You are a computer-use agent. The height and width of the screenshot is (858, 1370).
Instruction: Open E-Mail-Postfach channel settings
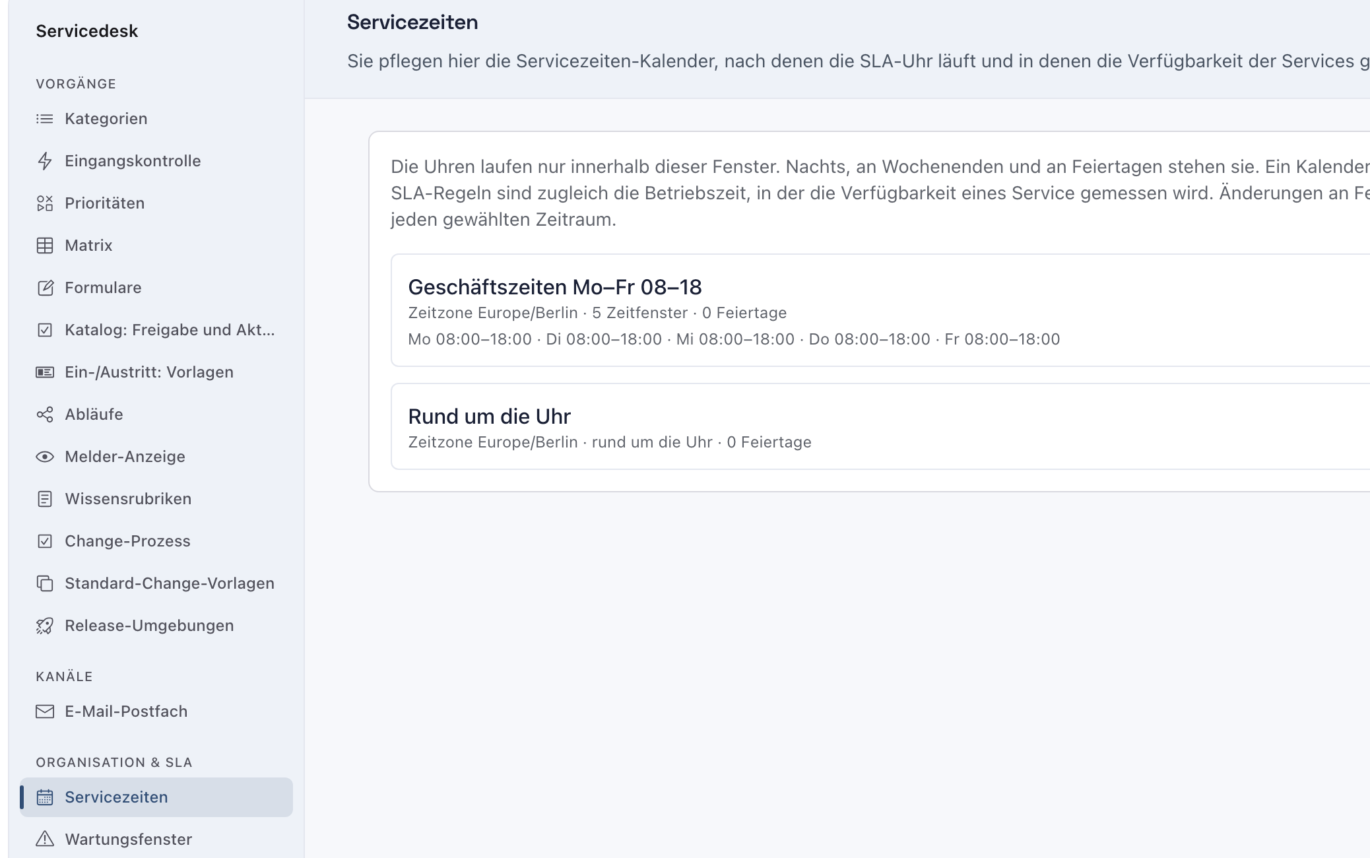(x=156, y=711)
